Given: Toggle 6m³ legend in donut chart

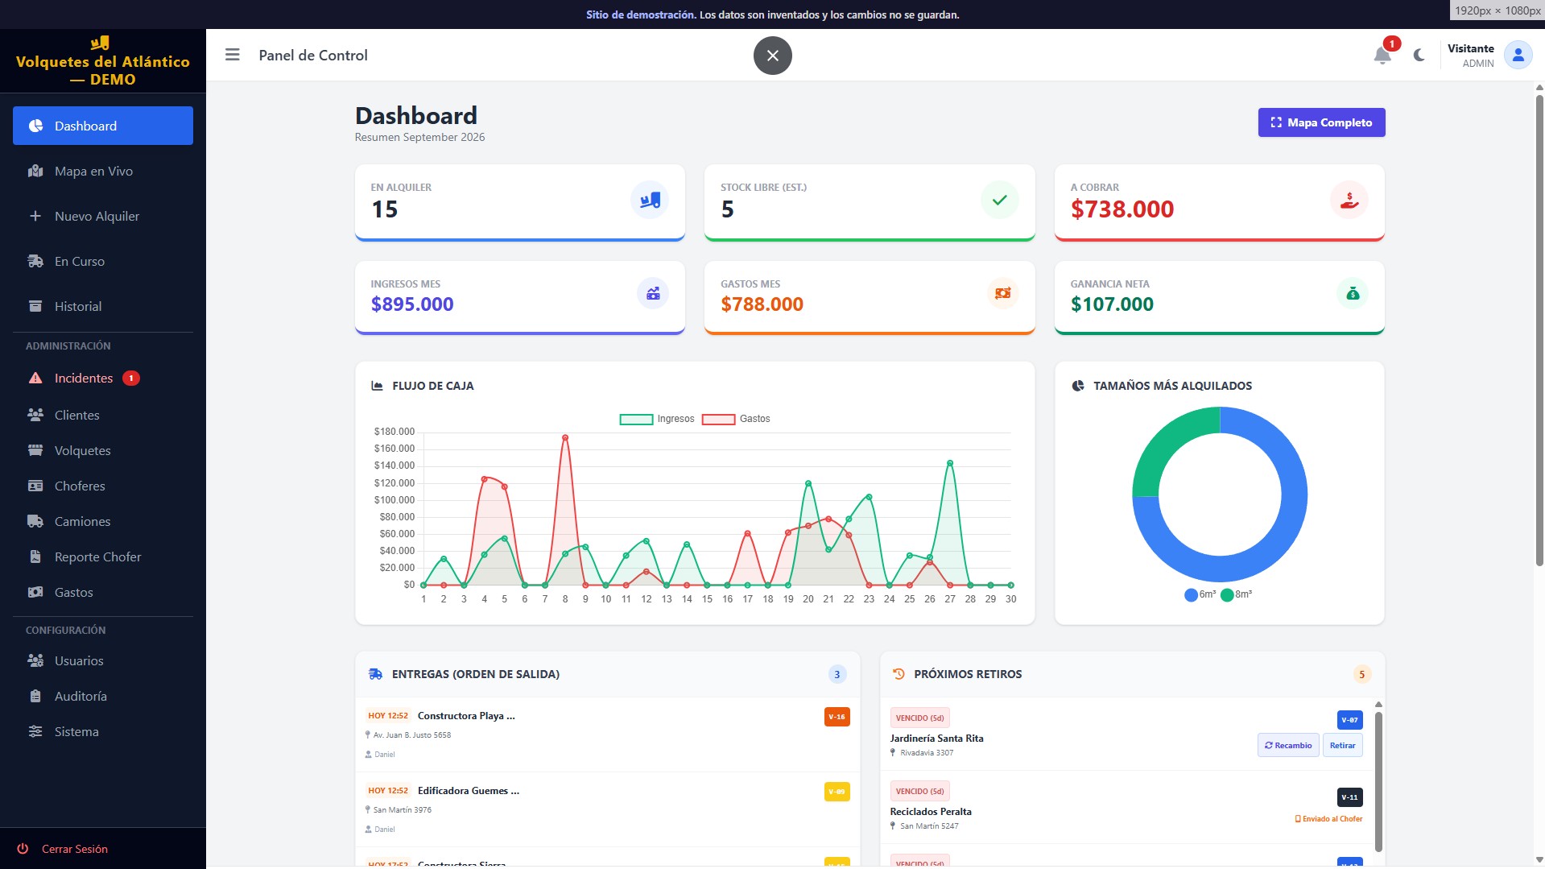Looking at the screenshot, I should click(1200, 594).
